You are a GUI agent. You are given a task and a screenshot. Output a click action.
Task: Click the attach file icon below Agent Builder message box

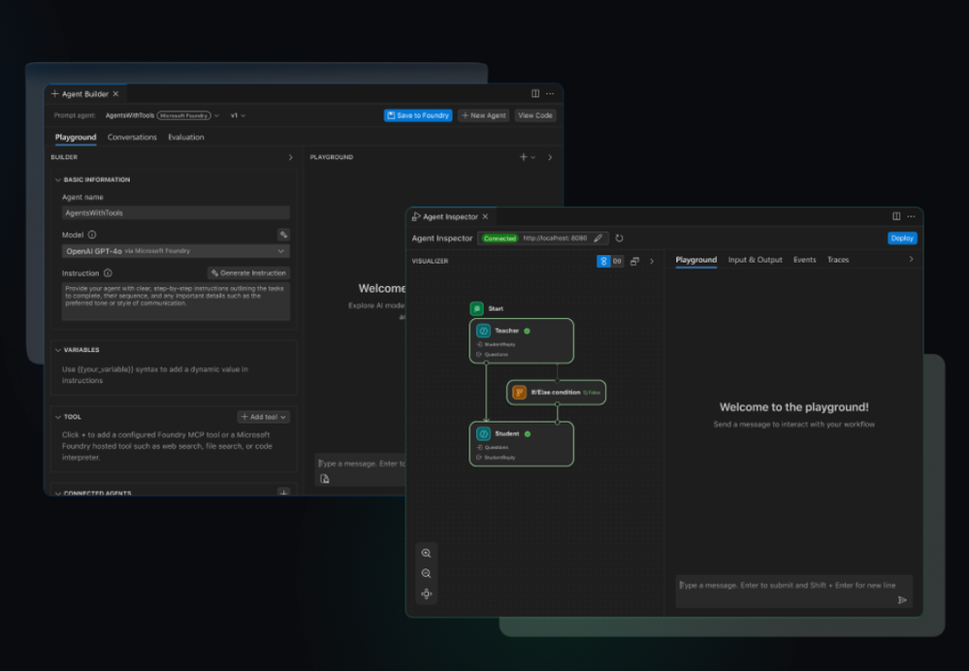(324, 479)
